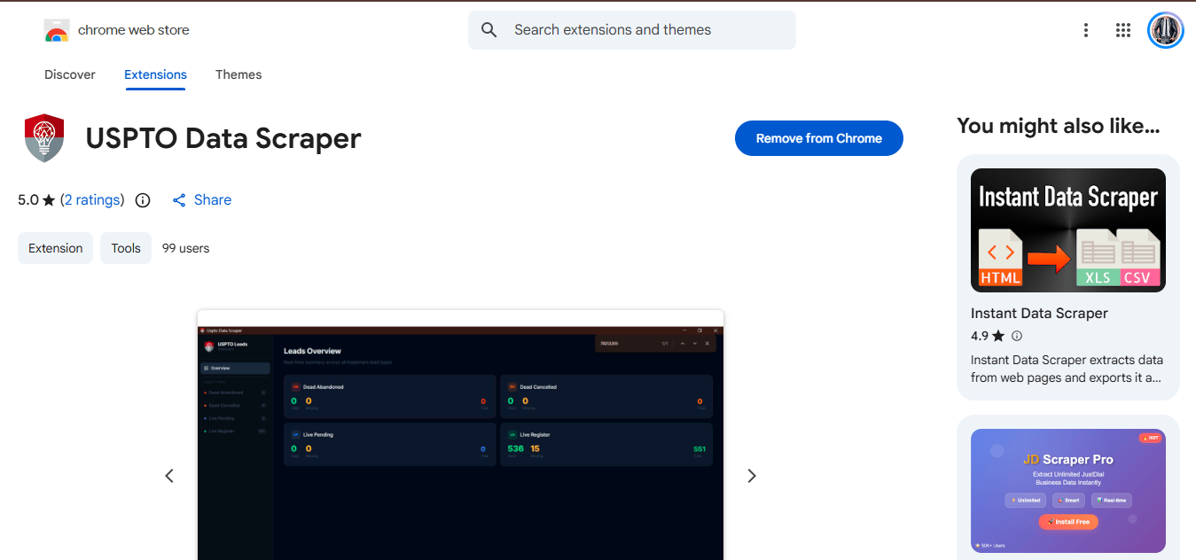Click the 5.0 star rating value
The height and width of the screenshot is (560, 1196).
pos(28,200)
